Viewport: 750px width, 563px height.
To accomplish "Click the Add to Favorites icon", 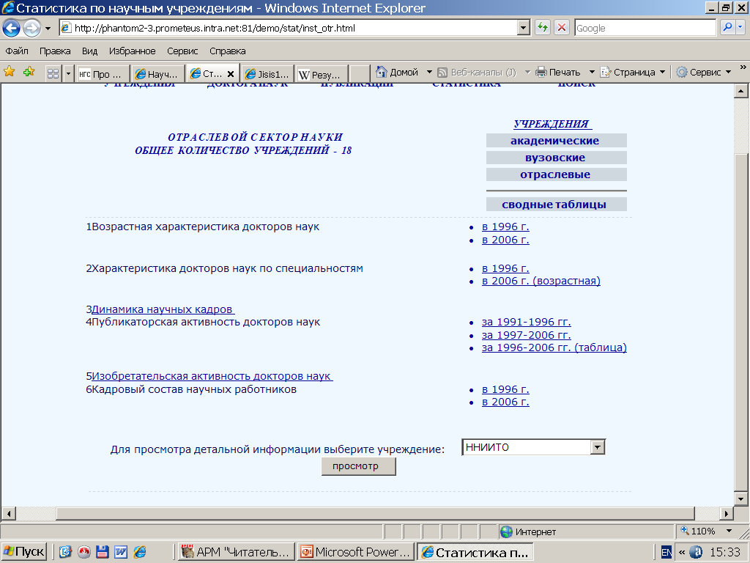I will point(29,72).
